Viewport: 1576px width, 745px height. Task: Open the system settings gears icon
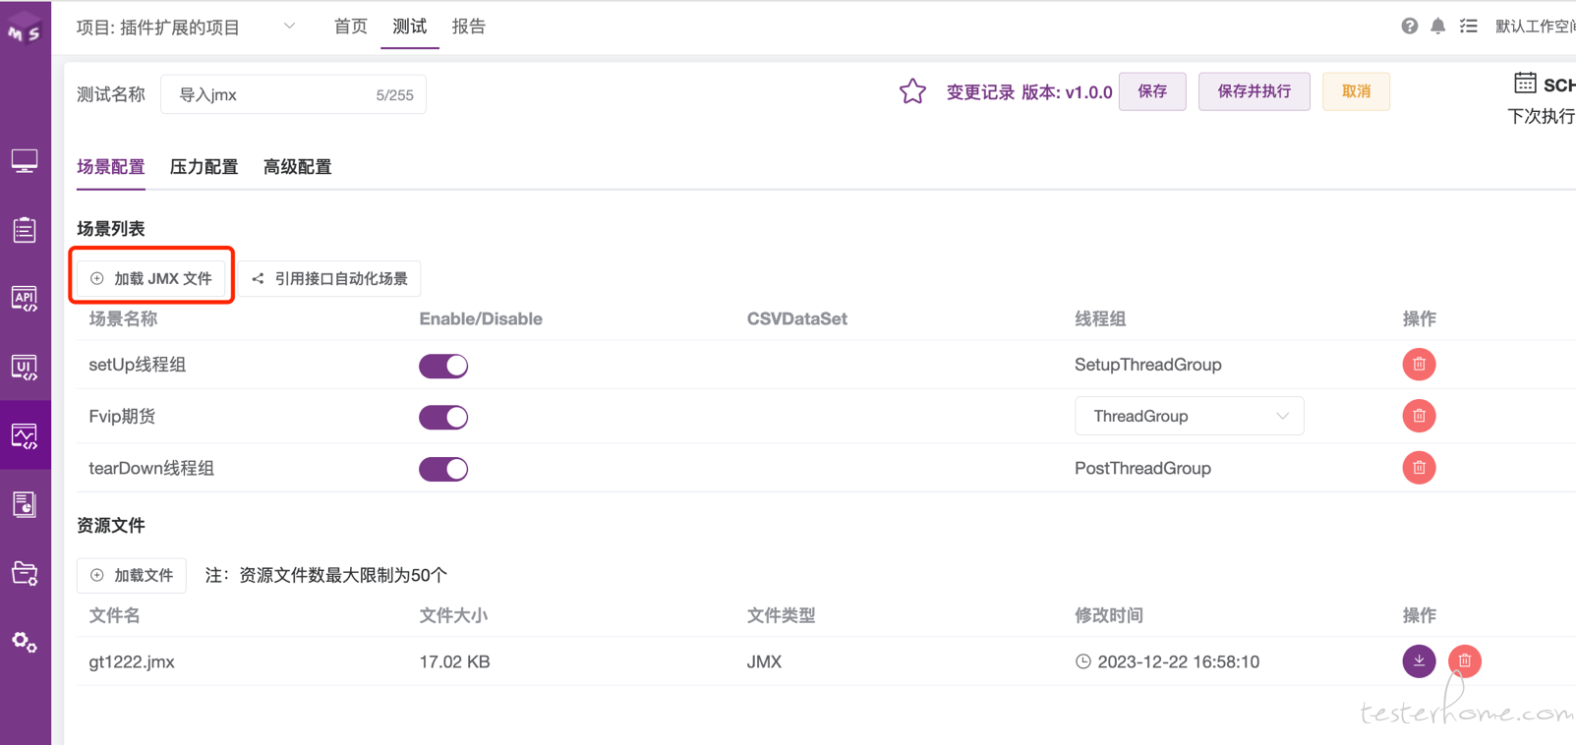[x=25, y=642]
